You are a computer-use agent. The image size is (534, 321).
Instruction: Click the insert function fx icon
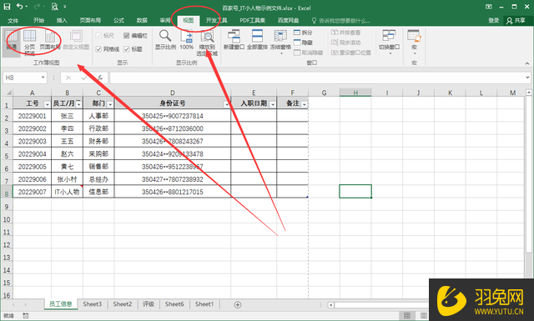tap(100, 78)
